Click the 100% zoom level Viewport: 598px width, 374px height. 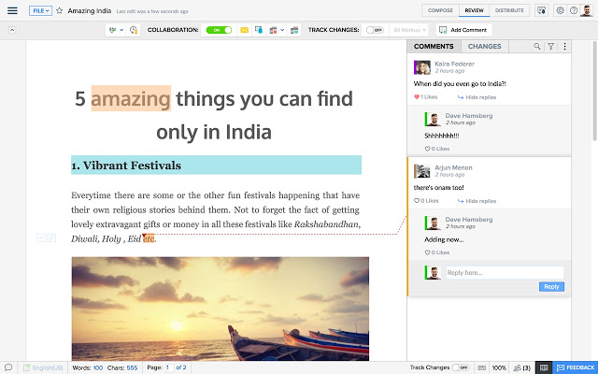[x=499, y=367]
